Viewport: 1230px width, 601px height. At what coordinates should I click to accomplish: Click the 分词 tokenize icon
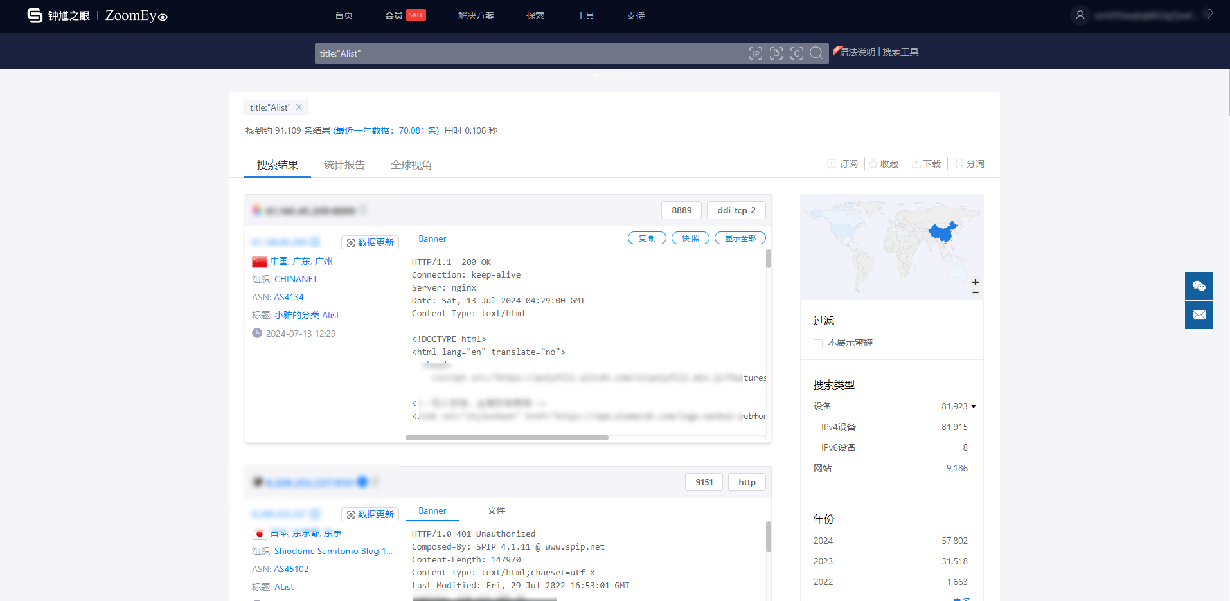point(959,164)
